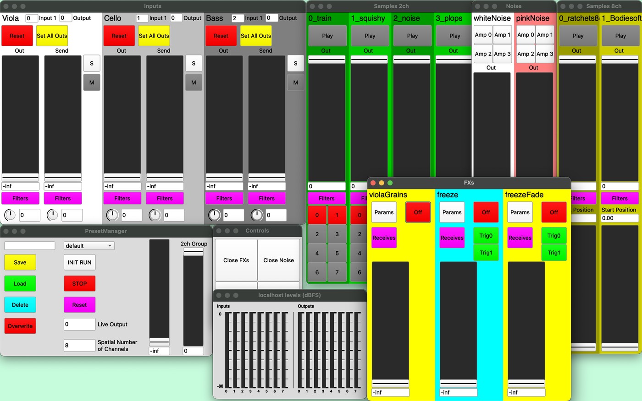Screen dimensions: 642x401
Task: Adjust the violaGrains level slider
Action: [x=390, y=325]
